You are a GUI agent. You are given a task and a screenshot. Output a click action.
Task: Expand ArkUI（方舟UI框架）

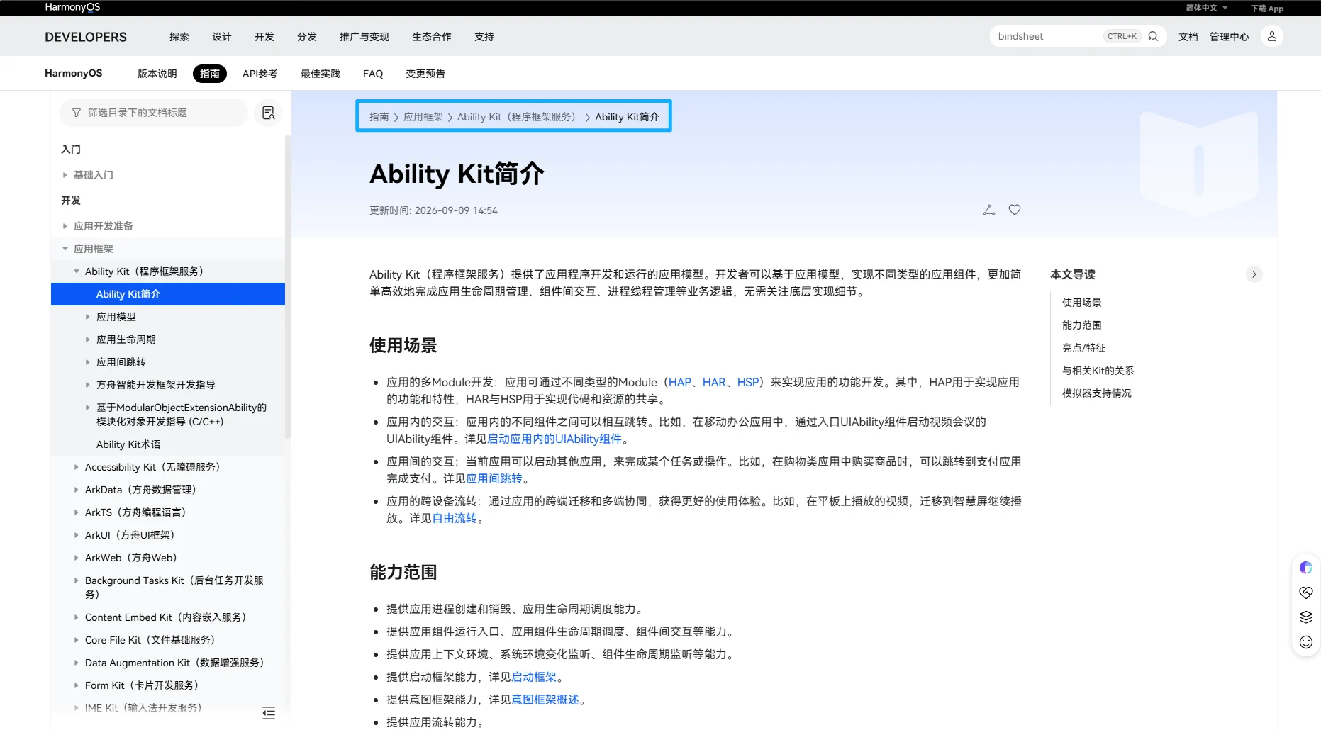(77, 535)
